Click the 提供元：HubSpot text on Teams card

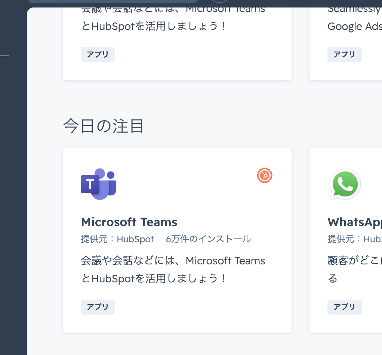117,239
